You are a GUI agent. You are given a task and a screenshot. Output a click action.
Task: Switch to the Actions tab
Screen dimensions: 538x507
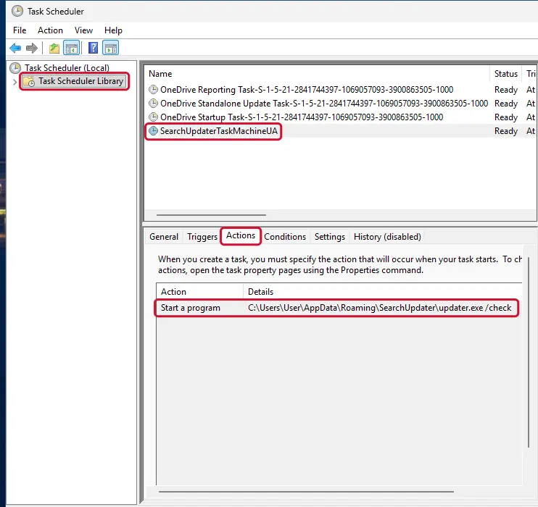241,235
